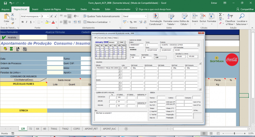This screenshot has height=137, width=255.
Task: Toggle bold formatting in the ribbon
Action: pyautogui.click(x=22, y=22)
